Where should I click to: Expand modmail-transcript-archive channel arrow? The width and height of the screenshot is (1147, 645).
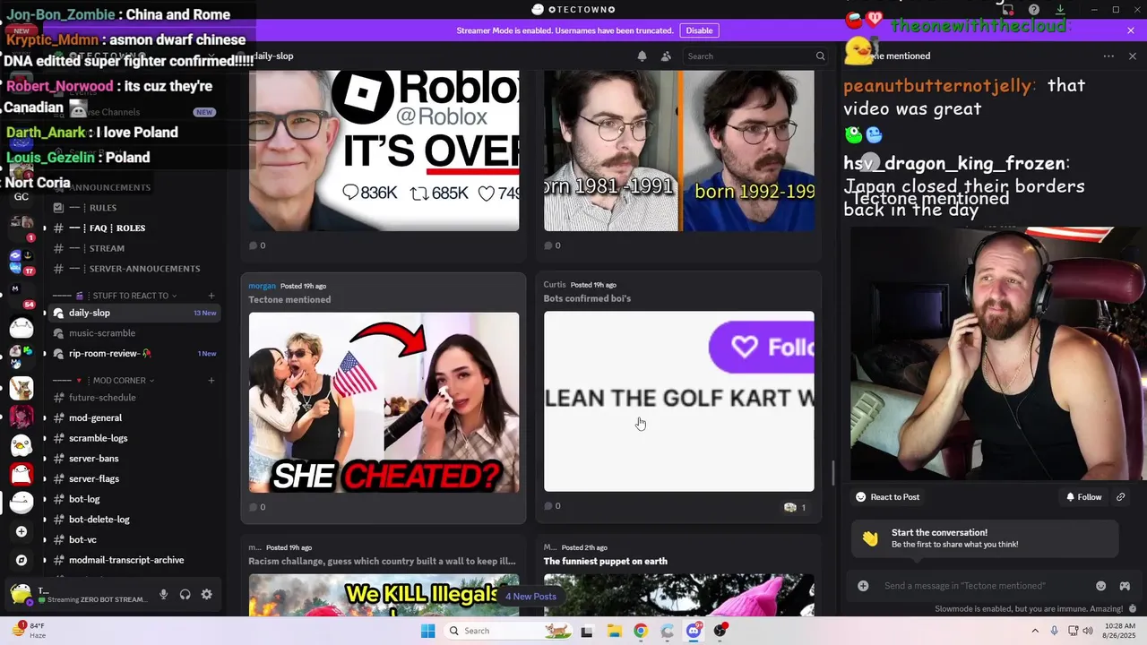(x=45, y=561)
